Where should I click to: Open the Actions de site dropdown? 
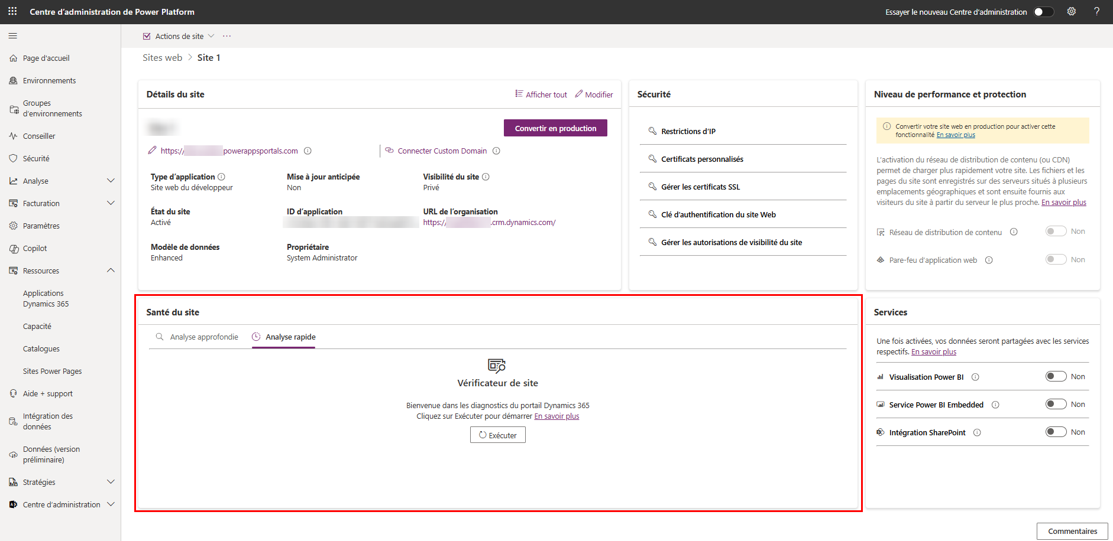click(179, 36)
